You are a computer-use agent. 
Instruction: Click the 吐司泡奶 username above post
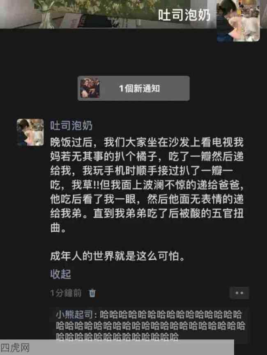click(71, 125)
